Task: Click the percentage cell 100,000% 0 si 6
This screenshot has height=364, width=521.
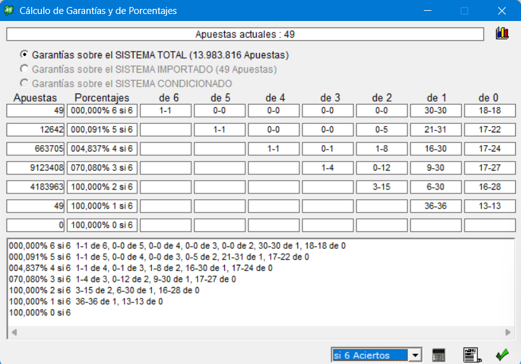Action: pos(102,225)
